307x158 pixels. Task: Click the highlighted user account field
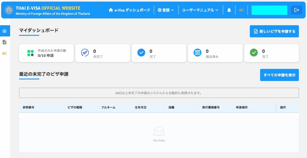click(x=270, y=10)
